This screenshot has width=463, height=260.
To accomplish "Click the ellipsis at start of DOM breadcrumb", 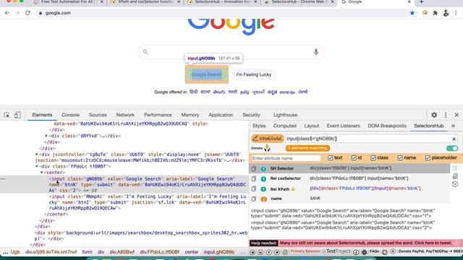I will 5,252.
